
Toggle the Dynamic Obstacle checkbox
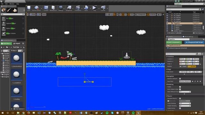click(180, 79)
